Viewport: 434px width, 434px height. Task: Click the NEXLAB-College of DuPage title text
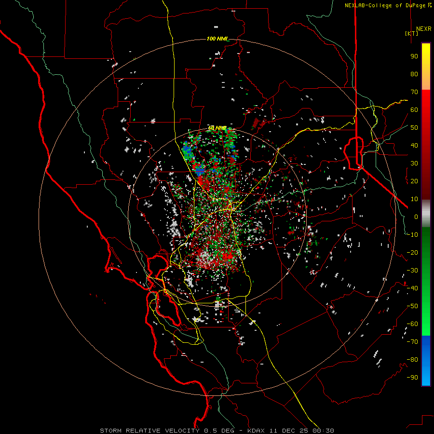point(388,5)
